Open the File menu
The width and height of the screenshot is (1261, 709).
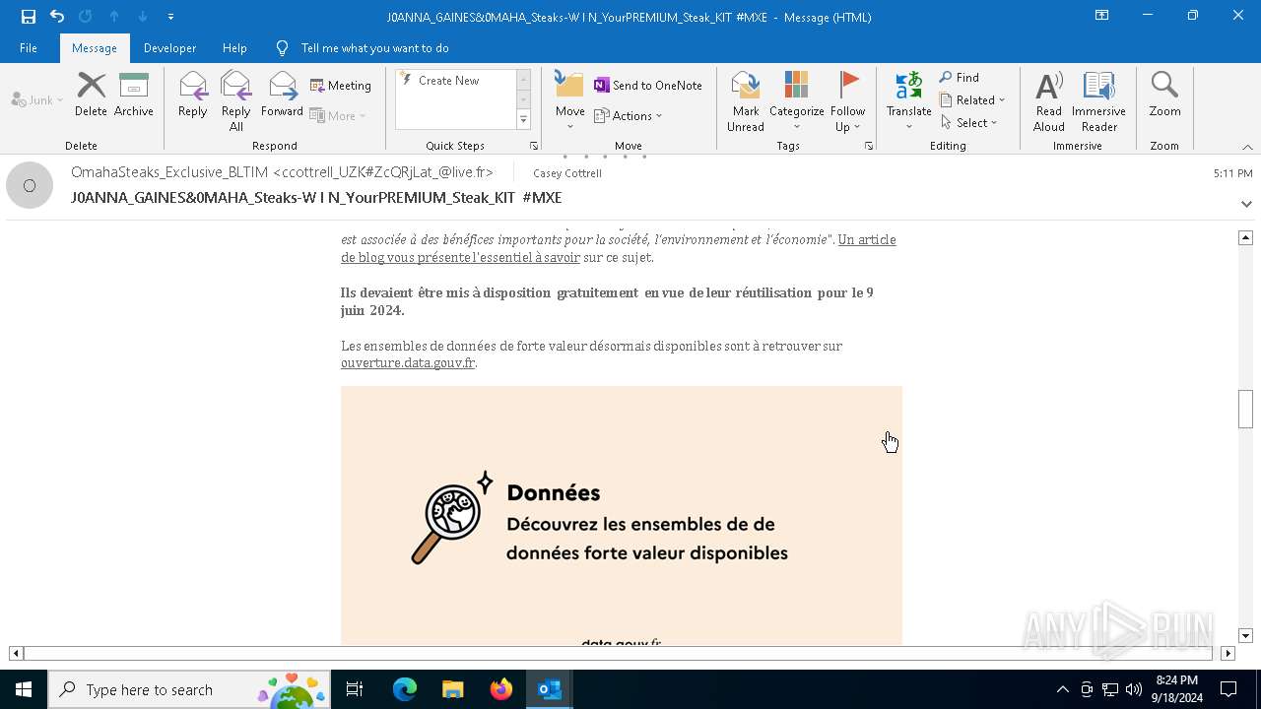pyautogui.click(x=29, y=47)
